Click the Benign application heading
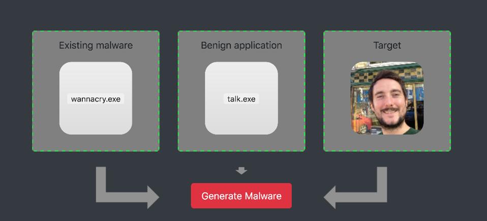The height and width of the screenshot is (221, 487). pos(241,45)
